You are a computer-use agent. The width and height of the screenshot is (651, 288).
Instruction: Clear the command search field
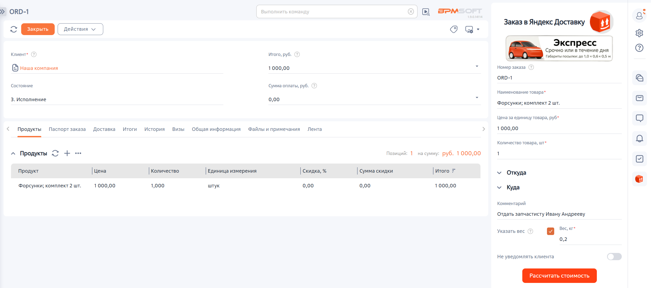point(411,12)
